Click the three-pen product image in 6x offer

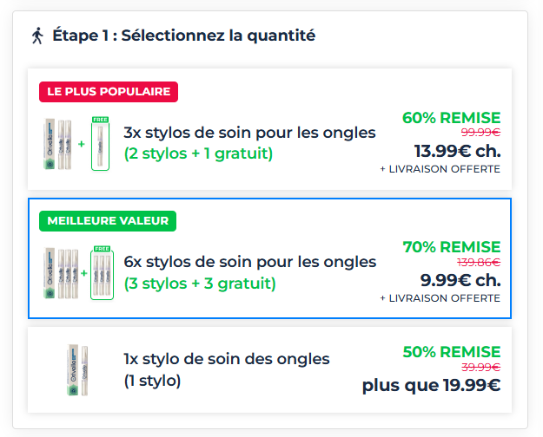coord(62,272)
